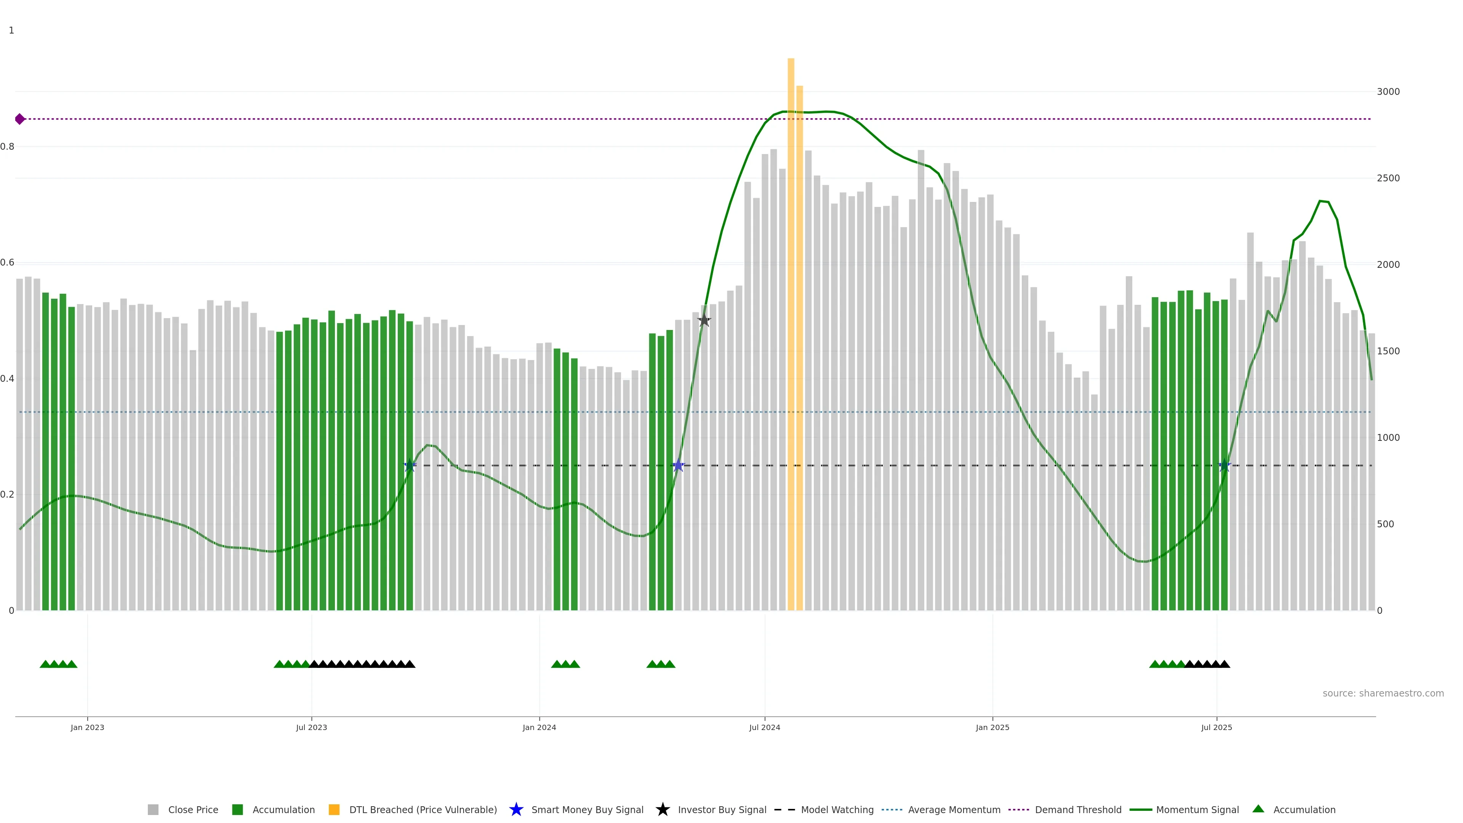Click the gray Close Price legend square

153,809
